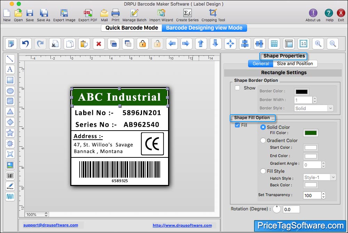Open support@drpusoftware.com email link
Image resolution: width=348 pixels, height=233 pixels.
[50, 225]
